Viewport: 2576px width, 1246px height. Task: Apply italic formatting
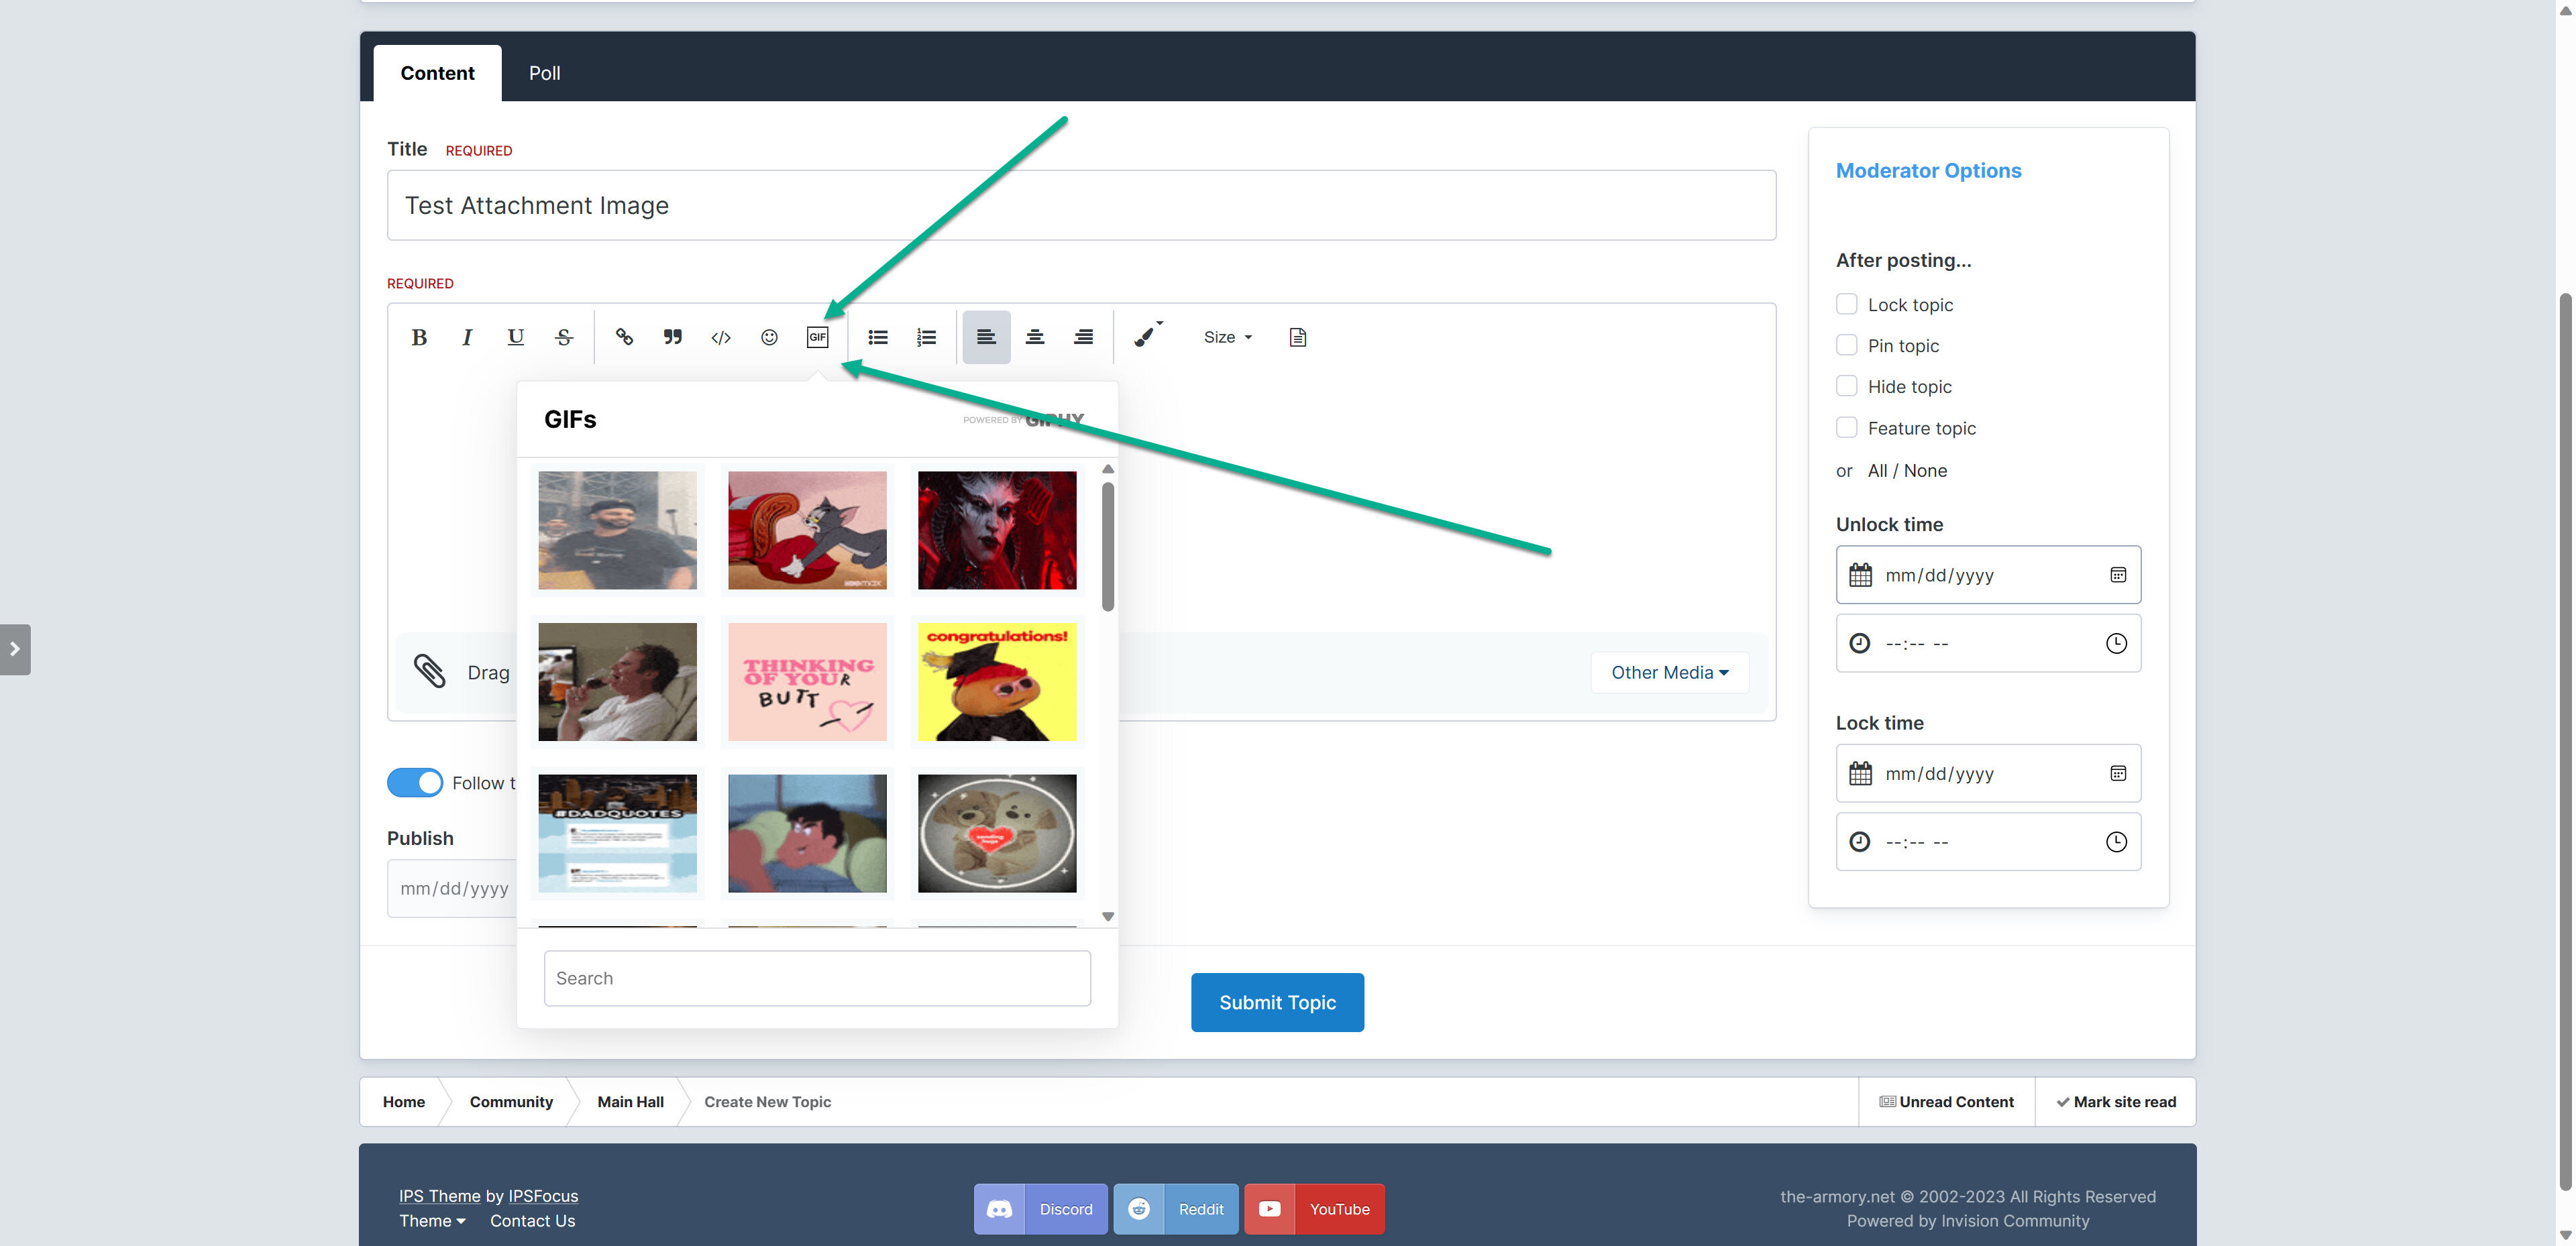pyautogui.click(x=467, y=337)
